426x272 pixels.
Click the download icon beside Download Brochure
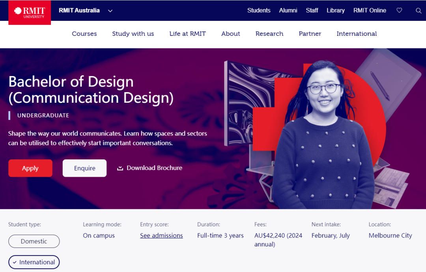(120, 168)
